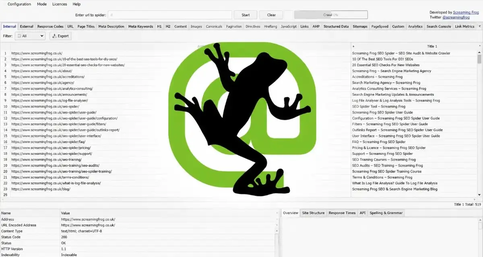The height and width of the screenshot is (257, 483).
Task: Open the Link Metrics tab
Action: 465,27
